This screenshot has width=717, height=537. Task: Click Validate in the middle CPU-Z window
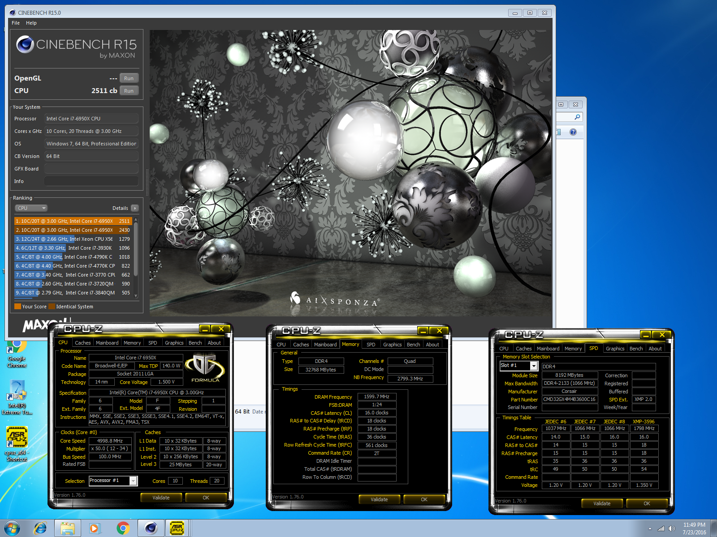[x=380, y=499]
